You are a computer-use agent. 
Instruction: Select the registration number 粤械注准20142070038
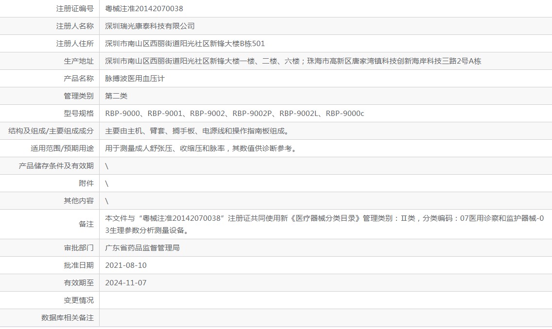[x=144, y=8]
